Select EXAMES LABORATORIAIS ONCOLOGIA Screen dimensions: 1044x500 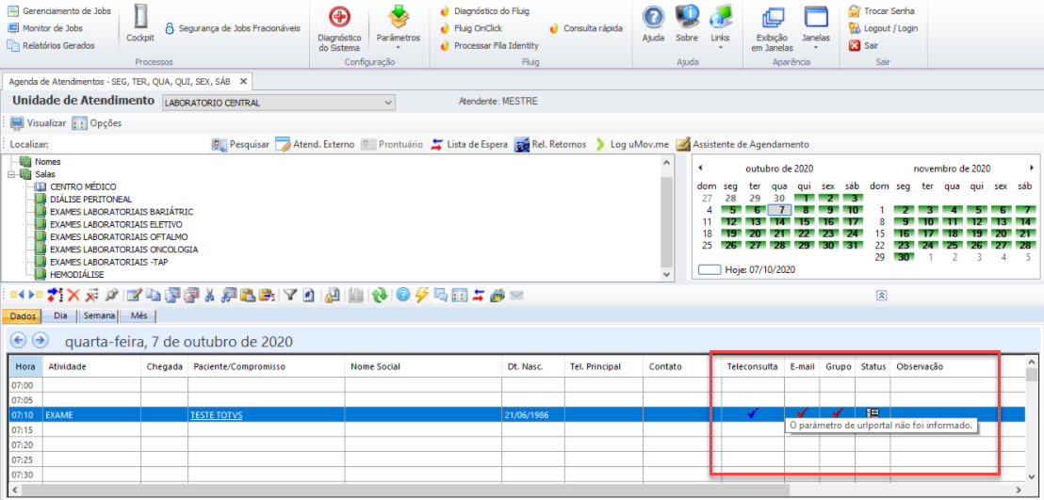(x=123, y=250)
